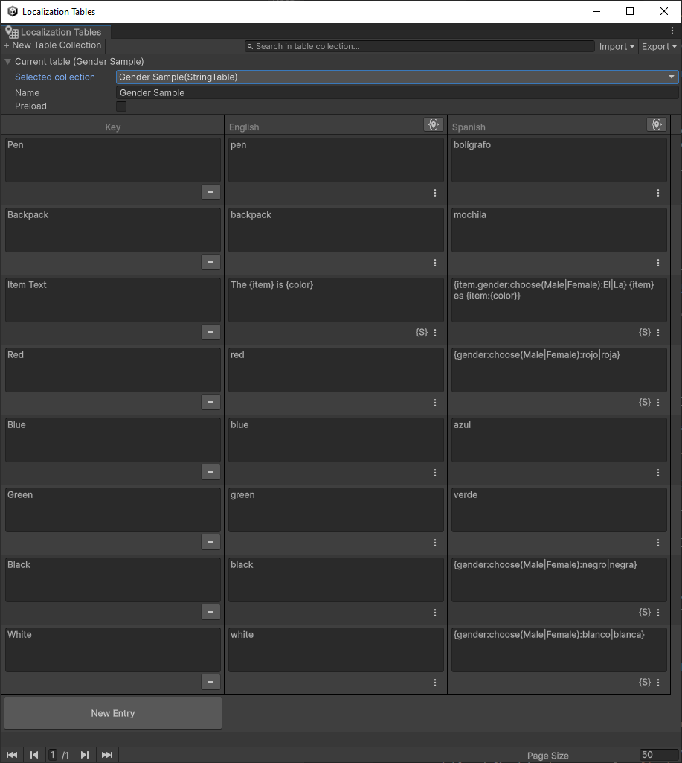
Task: Open the Export dropdown
Action: [x=657, y=46]
